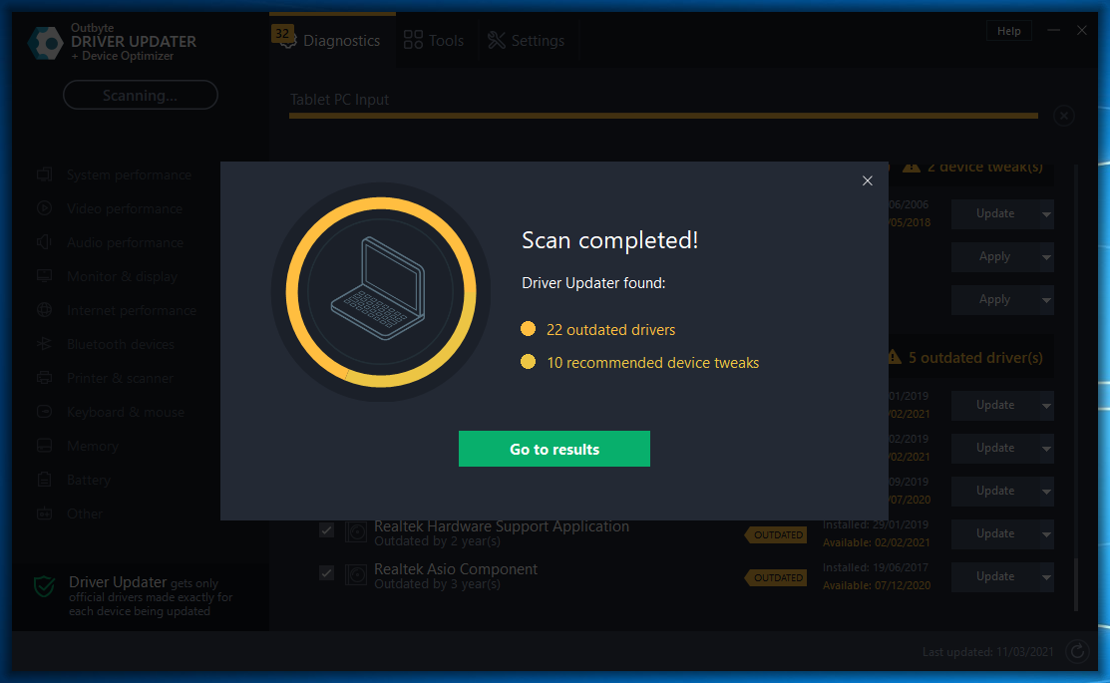
Task: Update Realtek Hardware Support Application driver
Action: pos(995,533)
